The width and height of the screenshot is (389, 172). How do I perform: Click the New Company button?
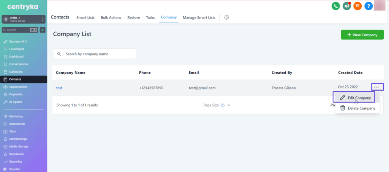tap(362, 35)
